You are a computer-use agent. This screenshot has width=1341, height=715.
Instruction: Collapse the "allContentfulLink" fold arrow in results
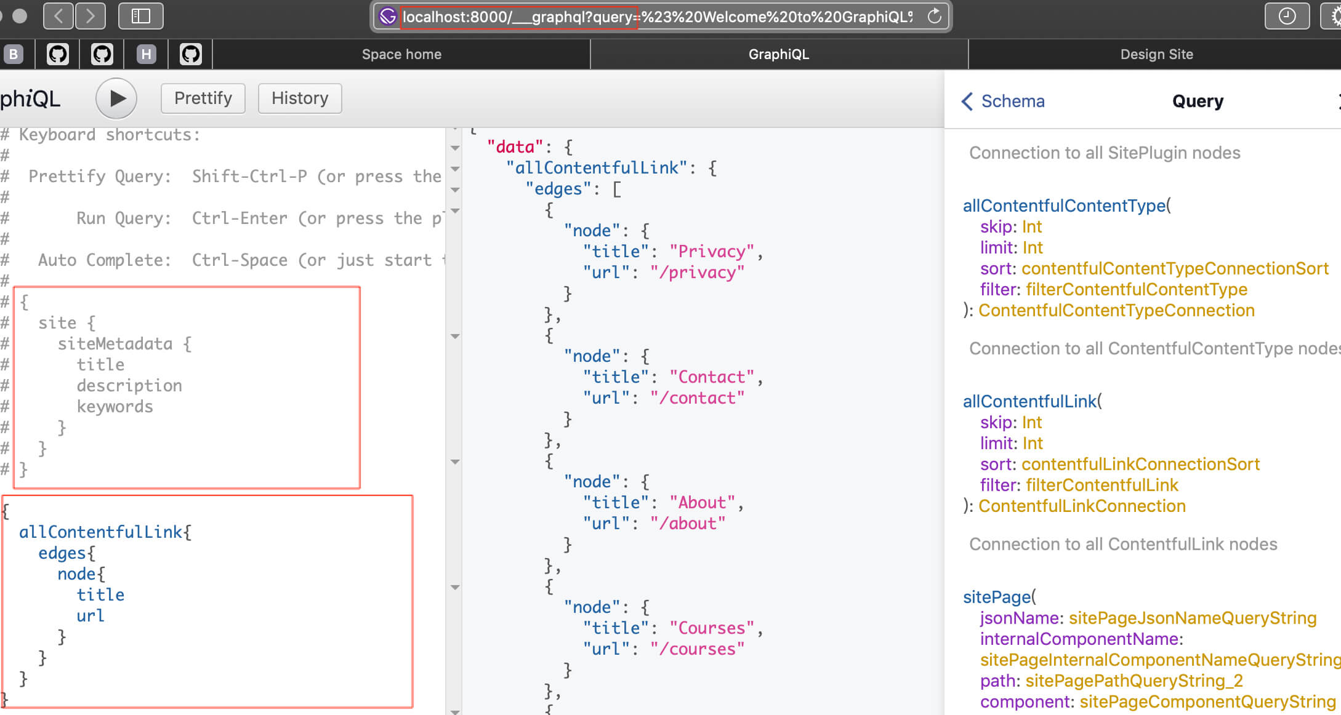click(455, 169)
